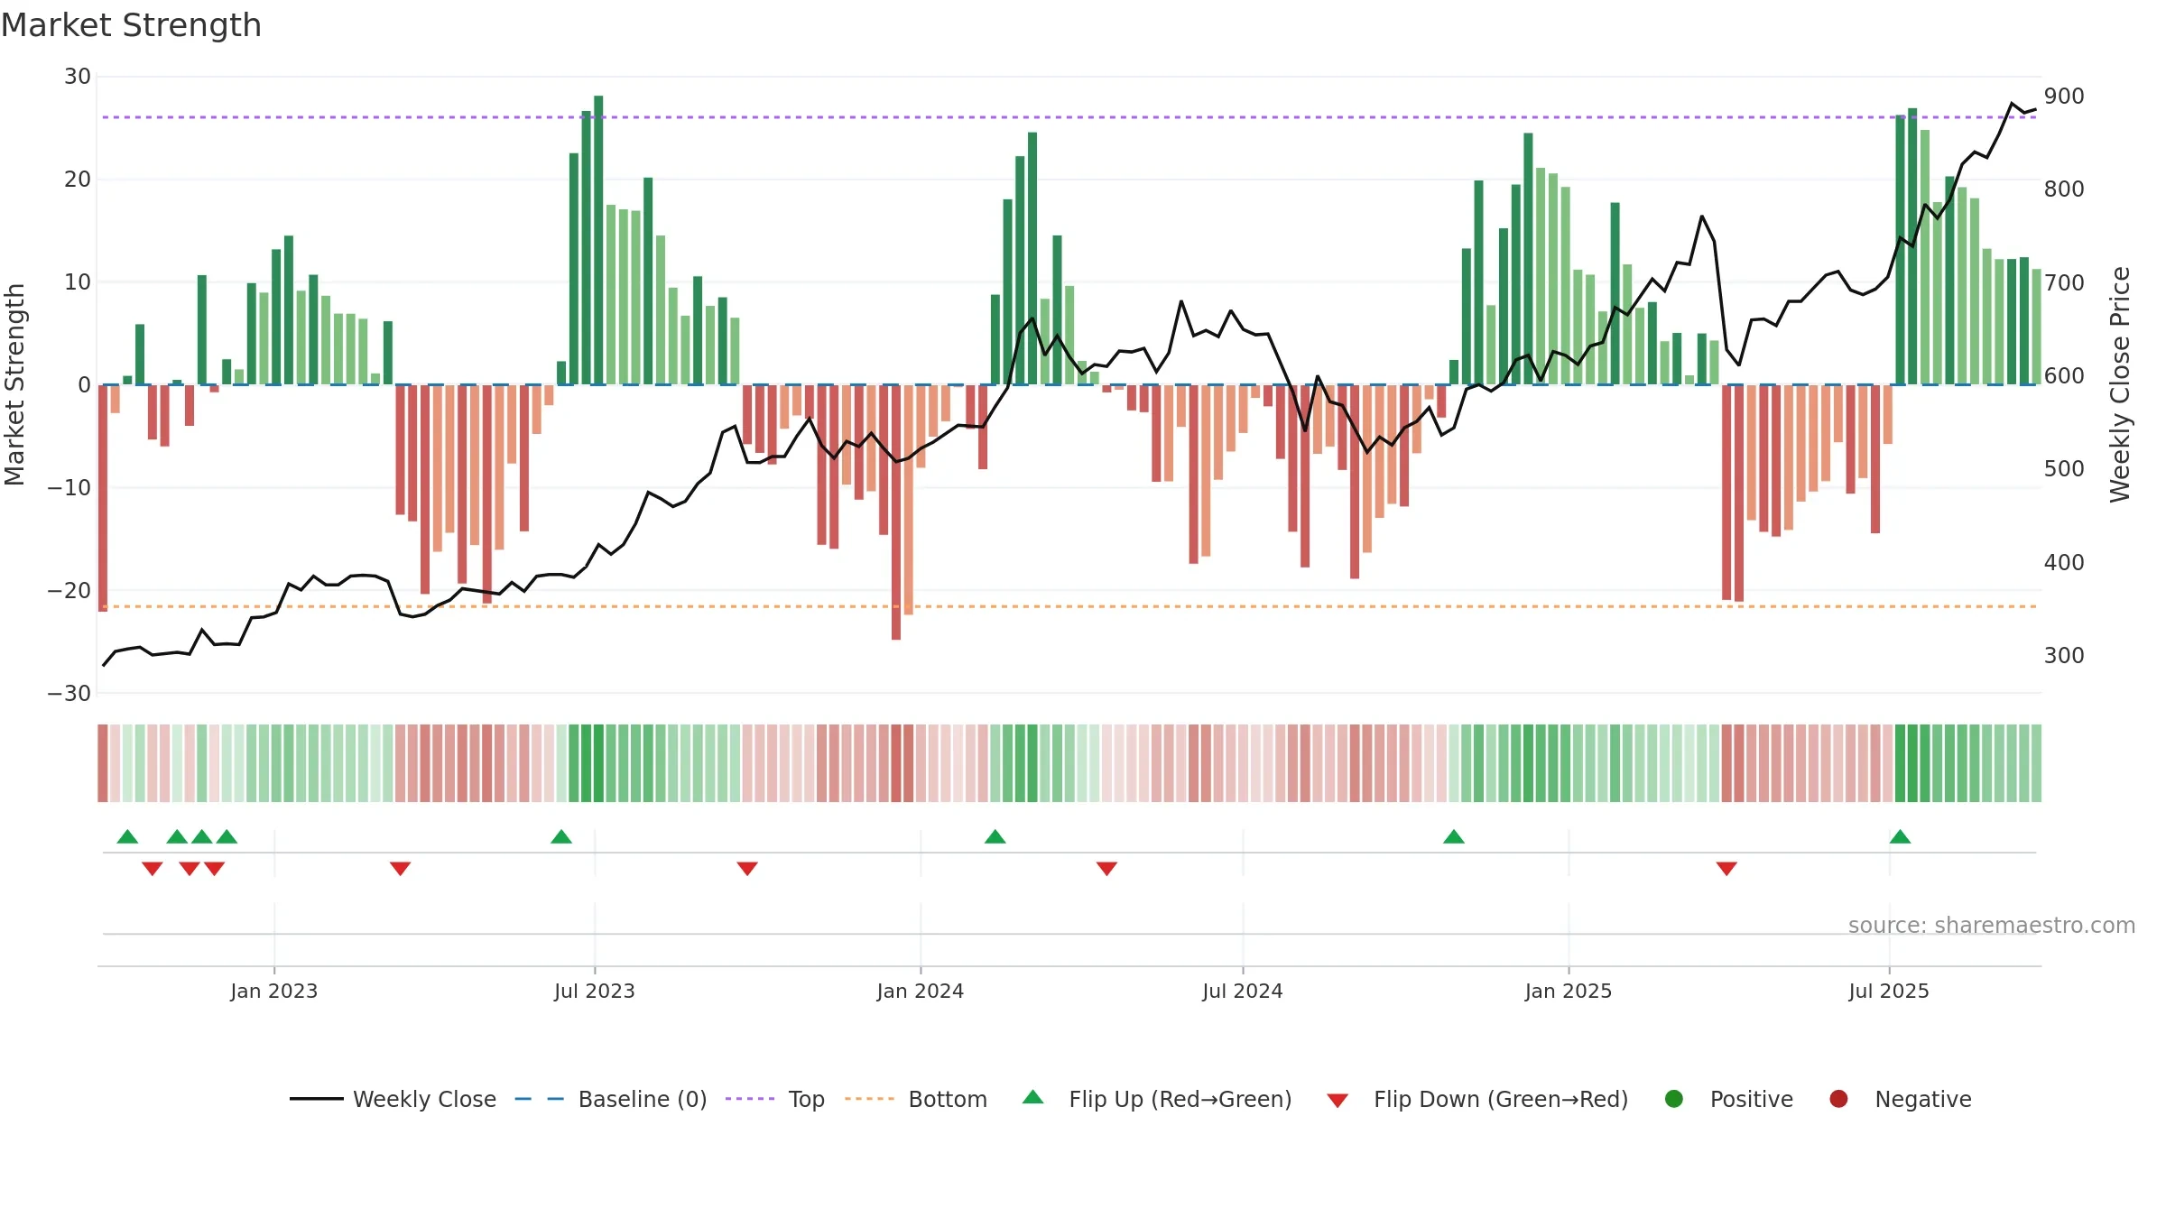Click the green Positive circle in legend
The height and width of the screenshot is (1218, 2166).
1674,1099
